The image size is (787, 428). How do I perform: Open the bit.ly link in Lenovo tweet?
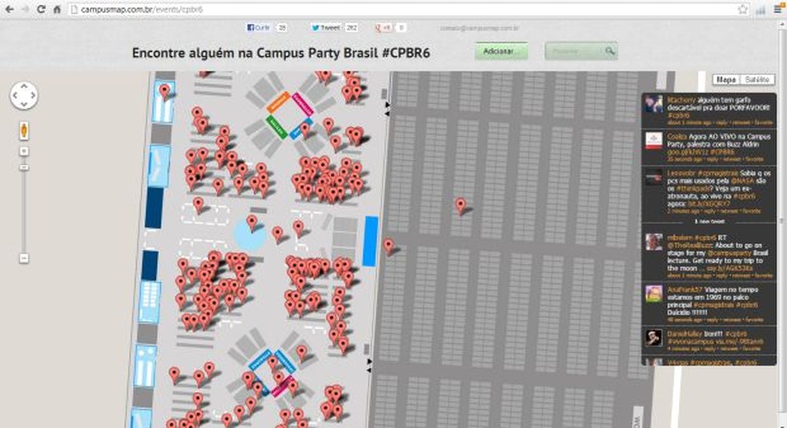709,204
